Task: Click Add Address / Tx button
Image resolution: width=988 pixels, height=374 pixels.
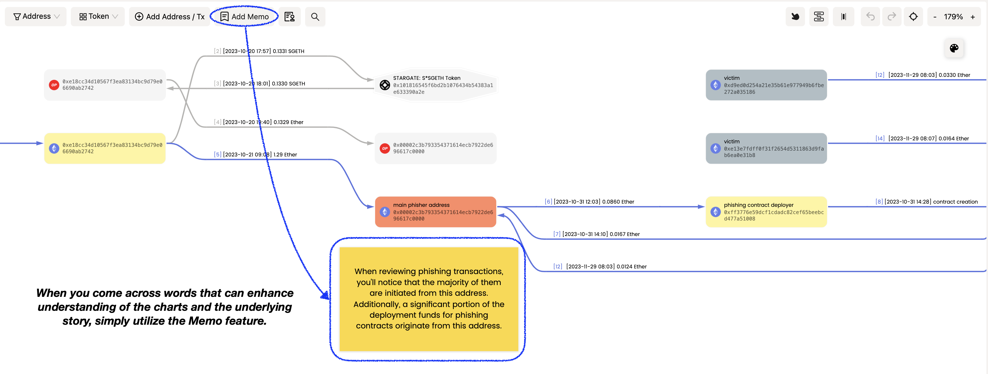Action: (170, 16)
